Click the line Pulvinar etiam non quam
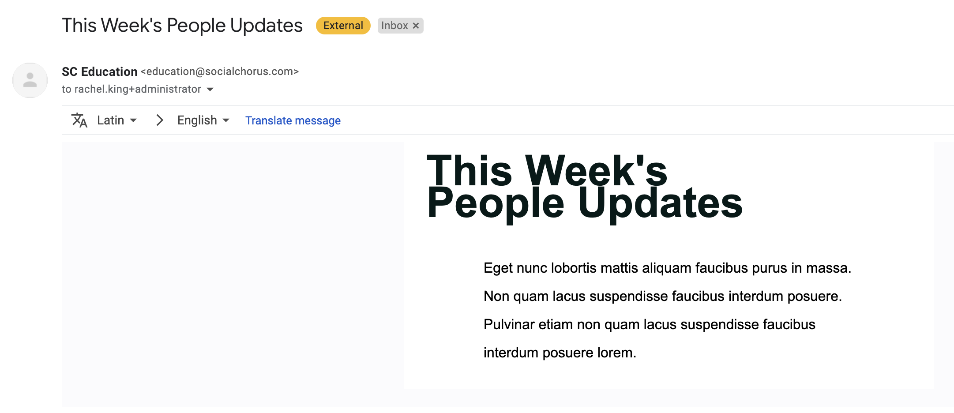This screenshot has width=954, height=413. pos(650,324)
